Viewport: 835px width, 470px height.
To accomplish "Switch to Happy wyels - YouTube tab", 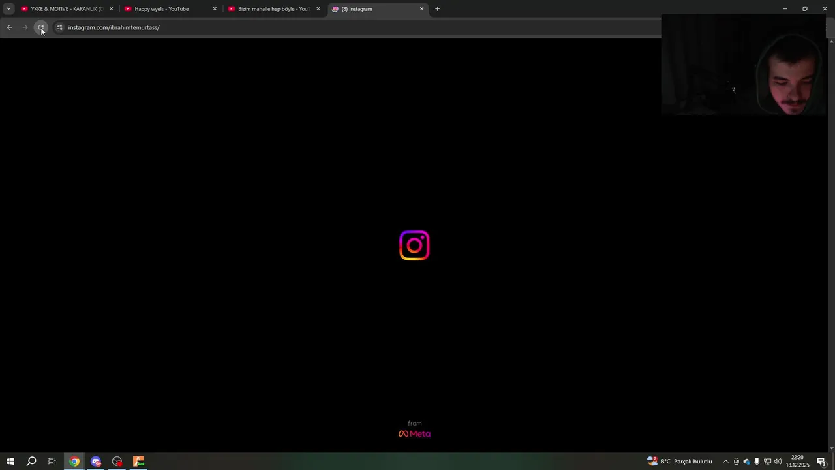I will pos(171,9).
